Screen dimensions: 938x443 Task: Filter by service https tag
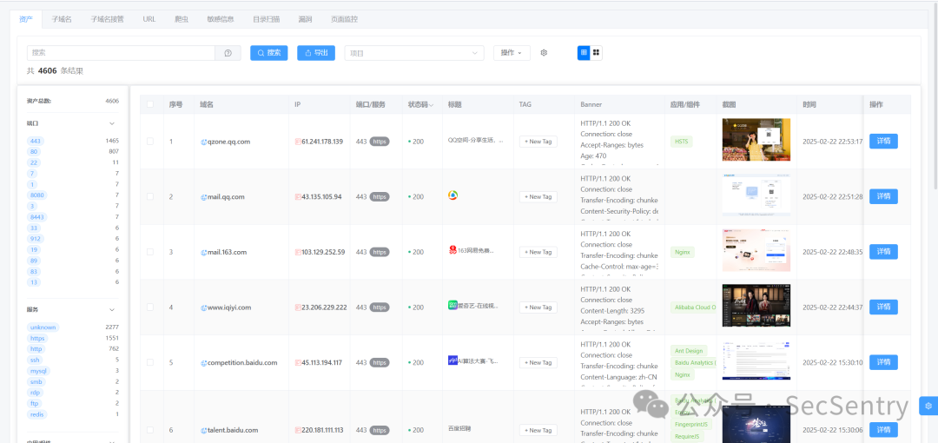tap(37, 338)
